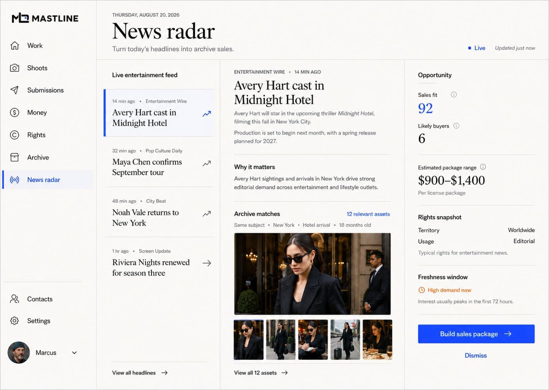Screen dimensions: 549x390
Task: Click the Live status indicator
Action: point(476,48)
